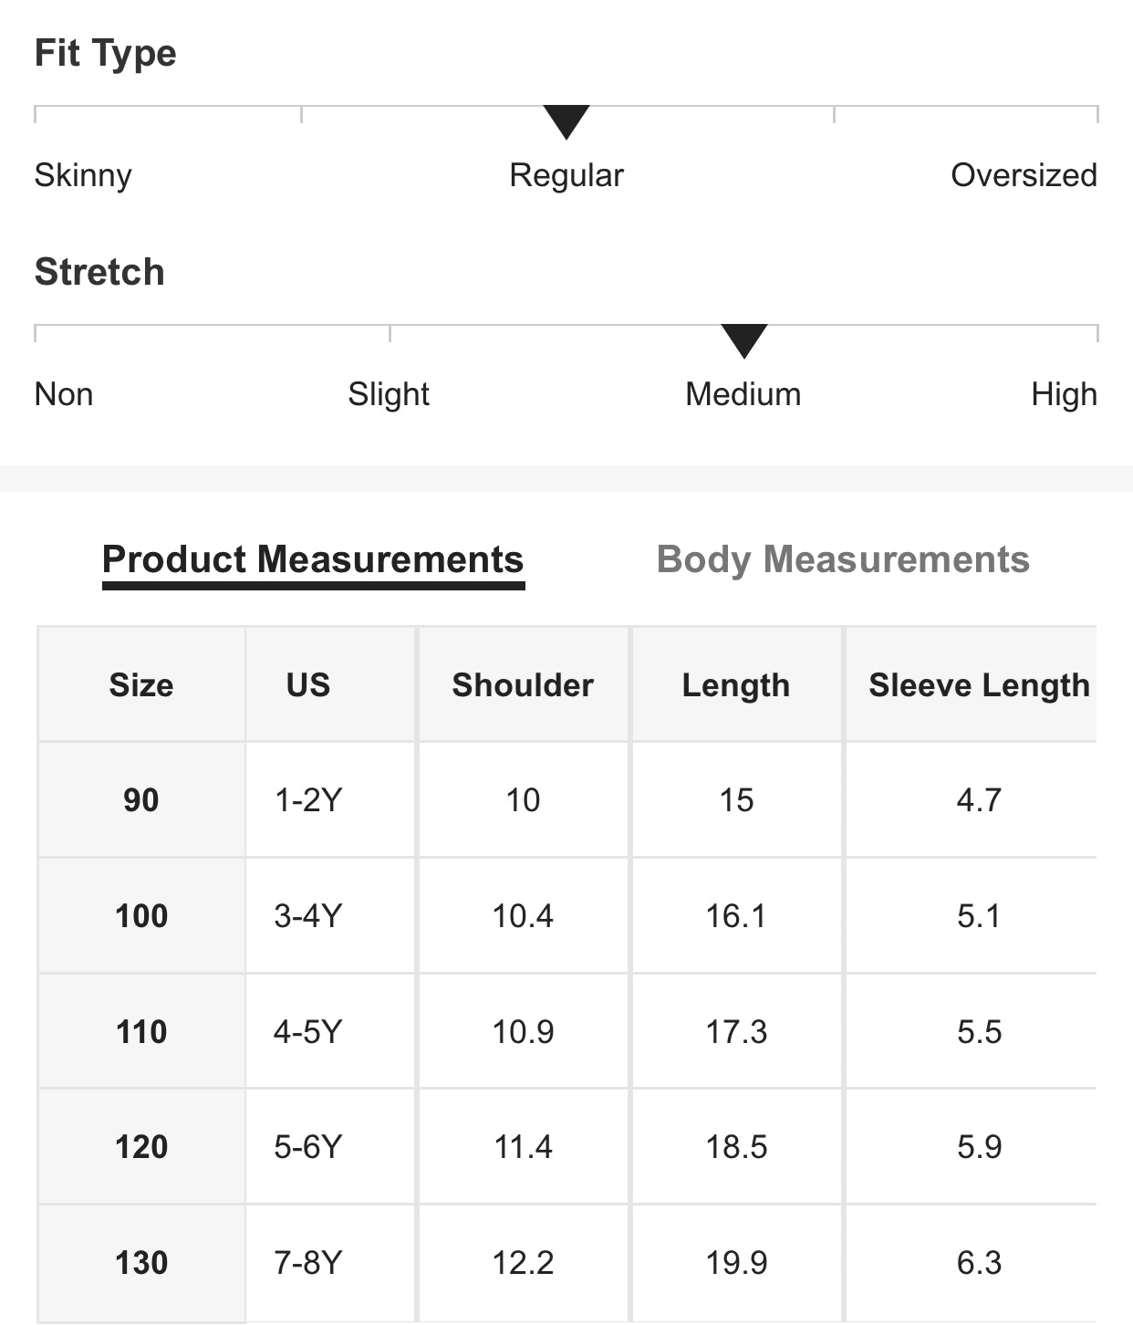Image resolution: width=1133 pixels, height=1325 pixels.
Task: Click the Skinny fit label
Action: (x=83, y=175)
